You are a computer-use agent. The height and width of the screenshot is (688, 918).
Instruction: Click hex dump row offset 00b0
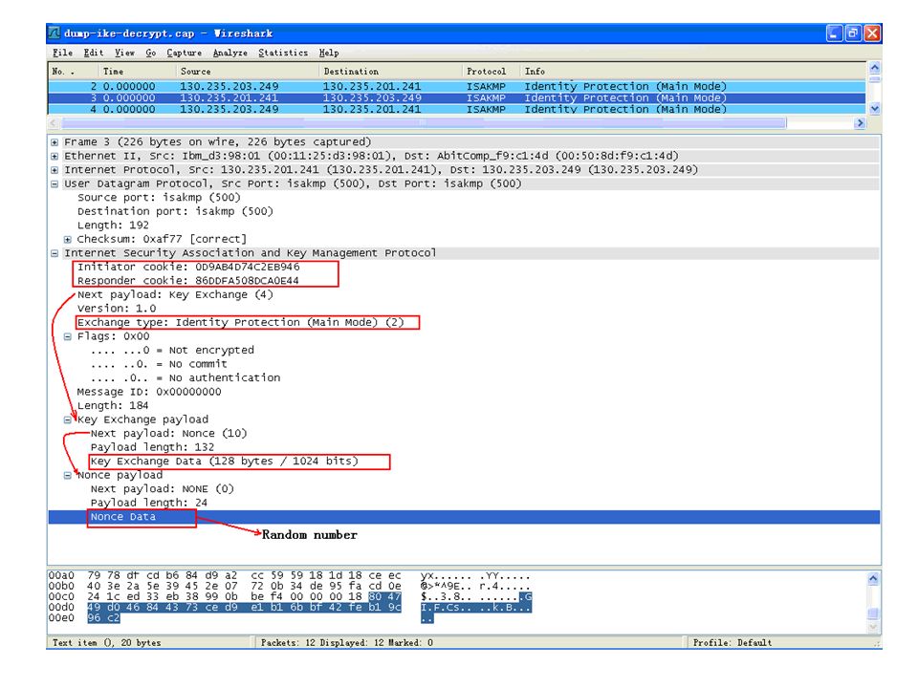61,586
